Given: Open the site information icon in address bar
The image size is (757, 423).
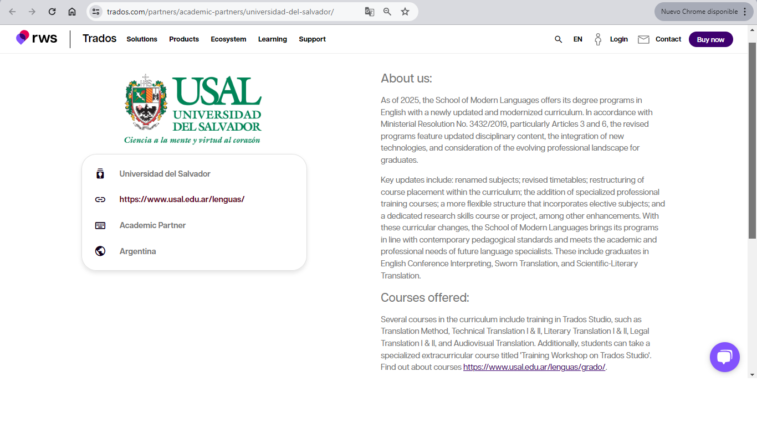Looking at the screenshot, I should click(x=96, y=12).
